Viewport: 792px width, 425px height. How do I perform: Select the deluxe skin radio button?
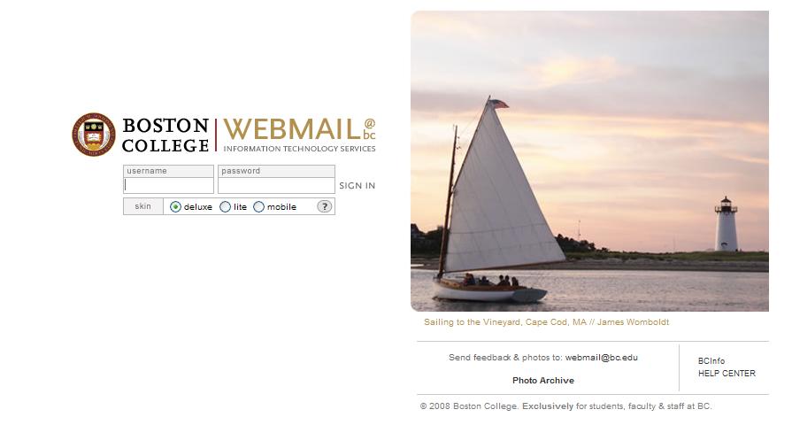pyautogui.click(x=175, y=207)
